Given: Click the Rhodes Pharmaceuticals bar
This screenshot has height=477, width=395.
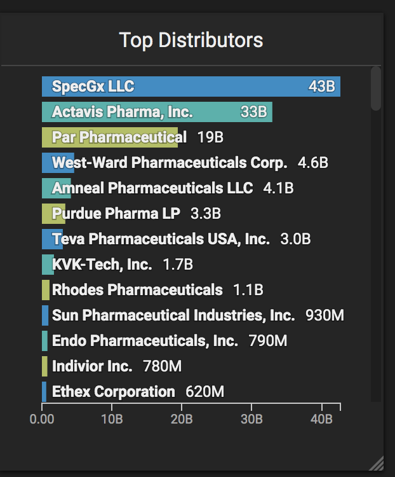Looking at the screenshot, I should (x=46, y=290).
